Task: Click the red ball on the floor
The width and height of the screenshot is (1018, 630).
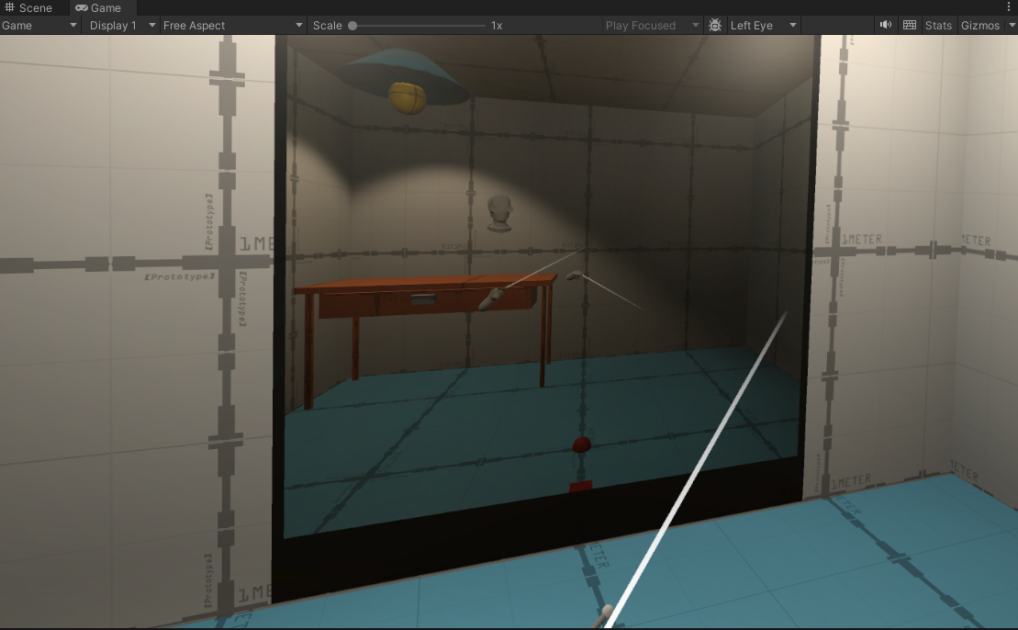Action: point(581,445)
